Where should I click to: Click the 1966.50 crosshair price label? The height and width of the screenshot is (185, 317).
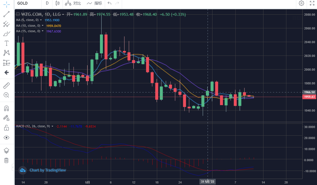(309, 92)
